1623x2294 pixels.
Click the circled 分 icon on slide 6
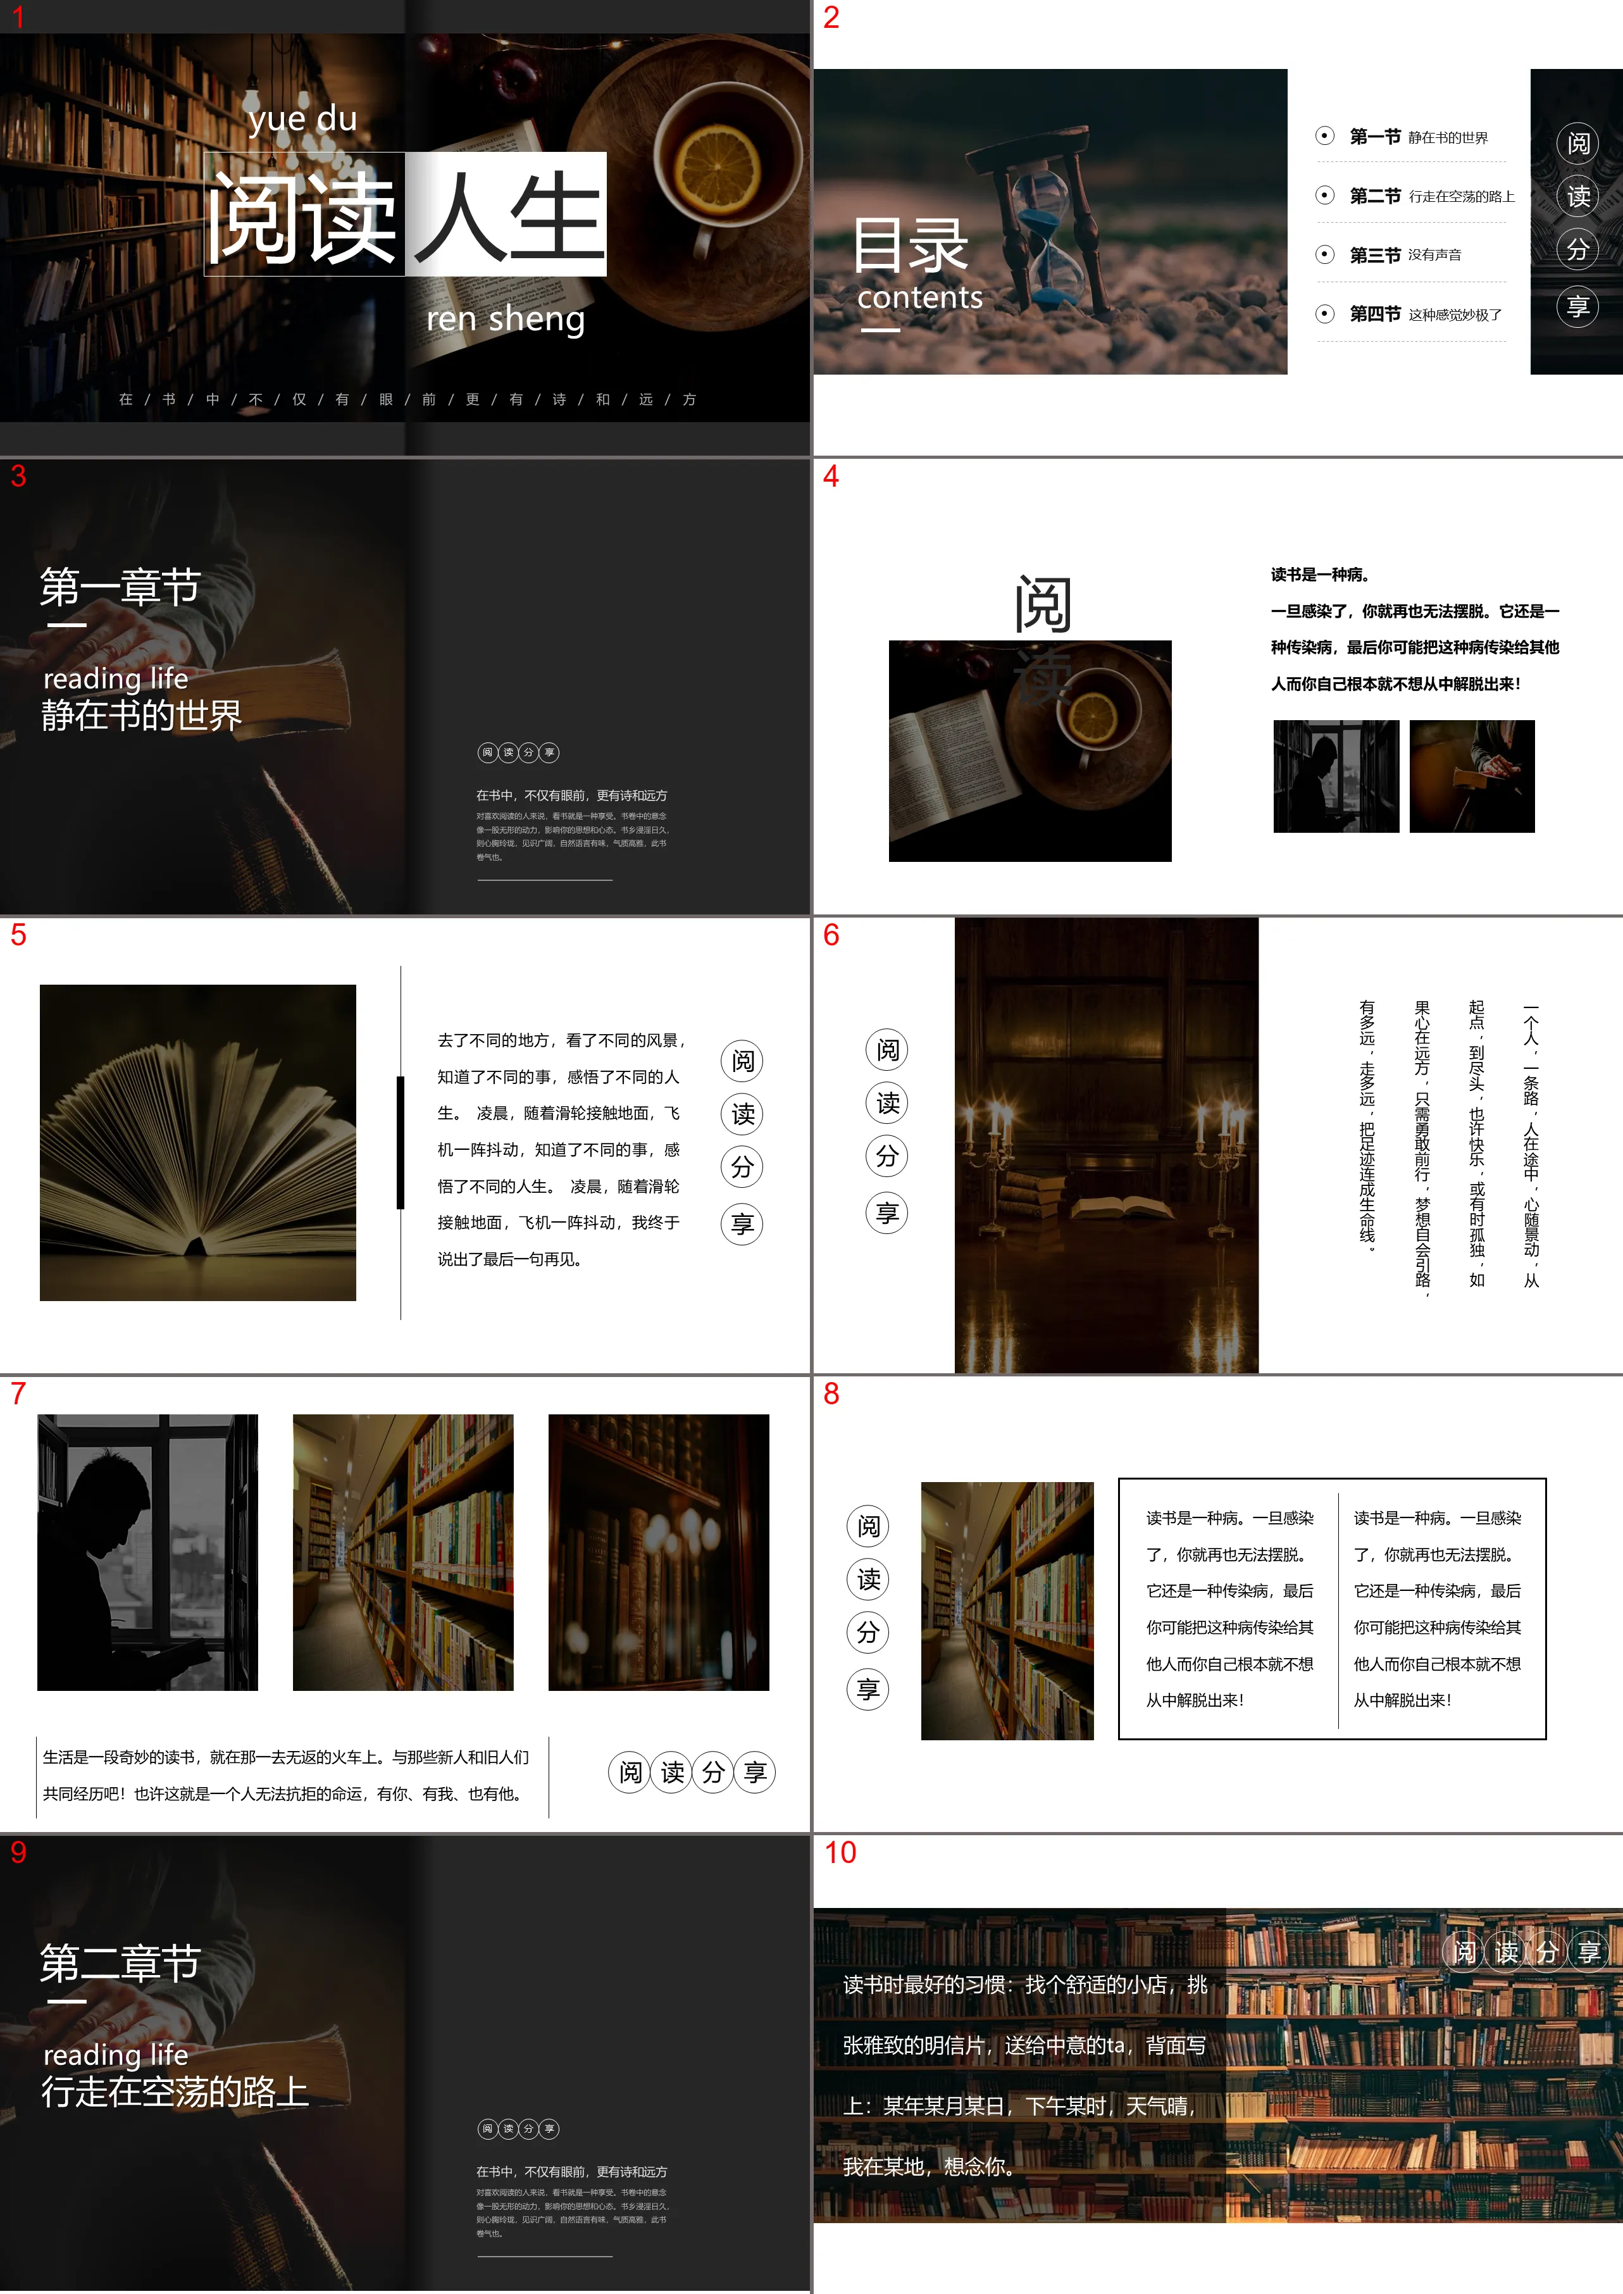(x=886, y=1156)
